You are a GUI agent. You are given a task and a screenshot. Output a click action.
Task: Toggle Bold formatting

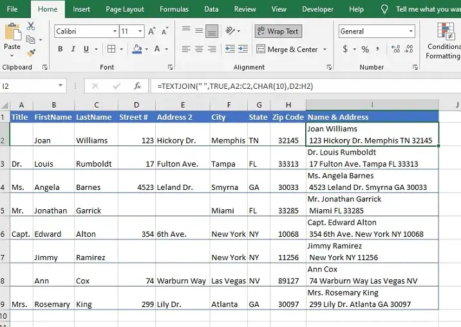coord(60,50)
